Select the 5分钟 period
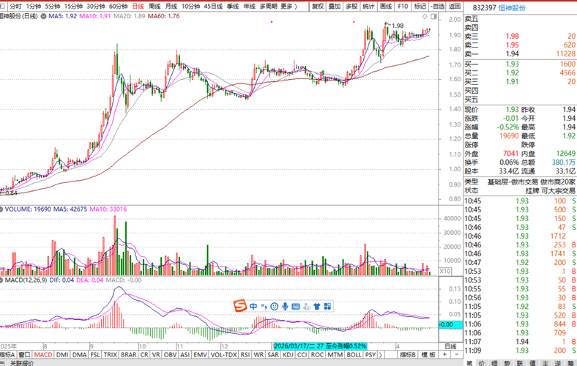 tap(53, 7)
